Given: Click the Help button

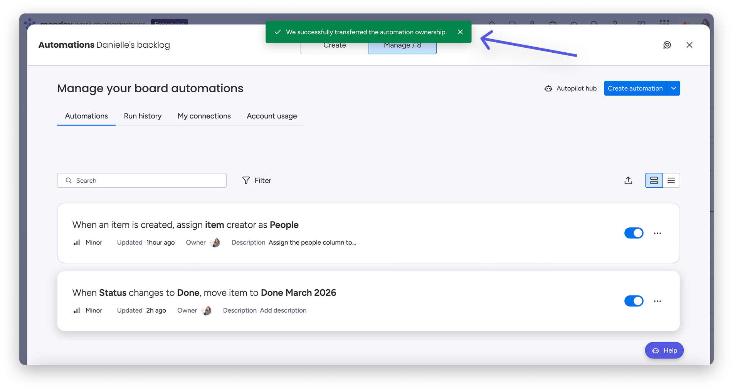Looking at the screenshot, I should coord(664,350).
